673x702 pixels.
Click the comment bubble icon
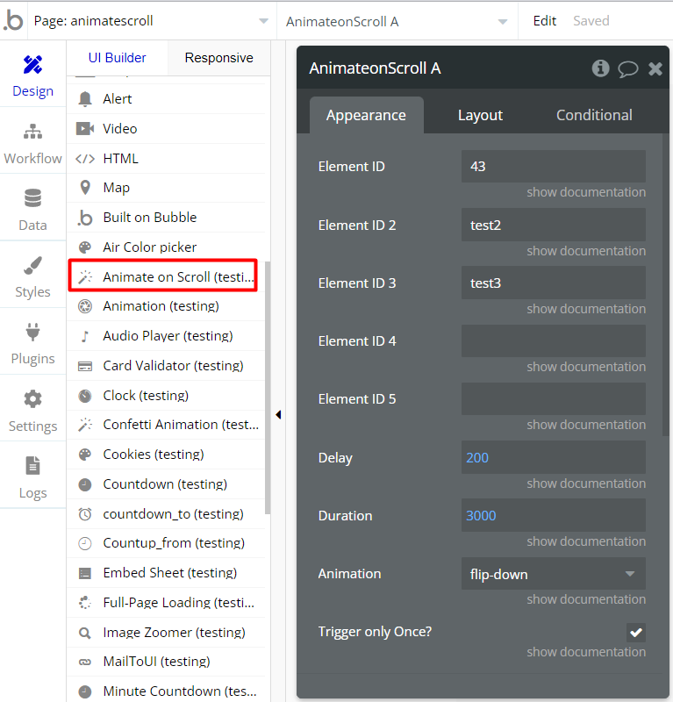[627, 69]
